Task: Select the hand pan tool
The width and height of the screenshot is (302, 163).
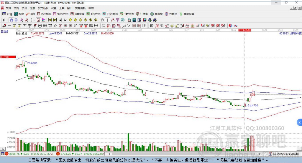Action: click(x=102, y=20)
